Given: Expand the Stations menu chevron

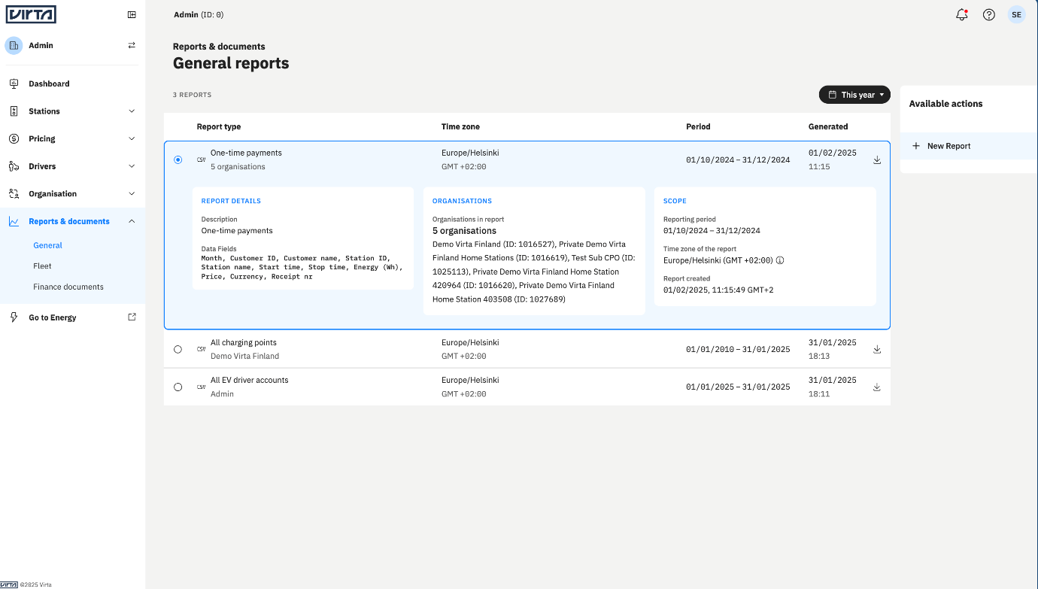Looking at the screenshot, I should coord(132,111).
